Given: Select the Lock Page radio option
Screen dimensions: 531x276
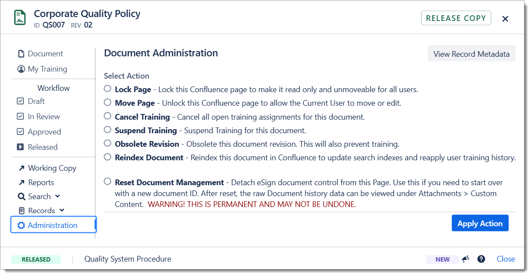Looking at the screenshot, I should pyautogui.click(x=108, y=89).
